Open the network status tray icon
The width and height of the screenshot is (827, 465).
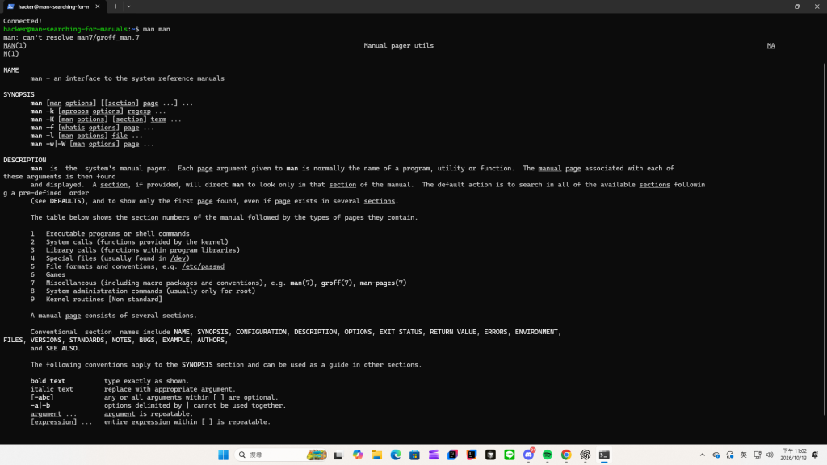coord(758,455)
